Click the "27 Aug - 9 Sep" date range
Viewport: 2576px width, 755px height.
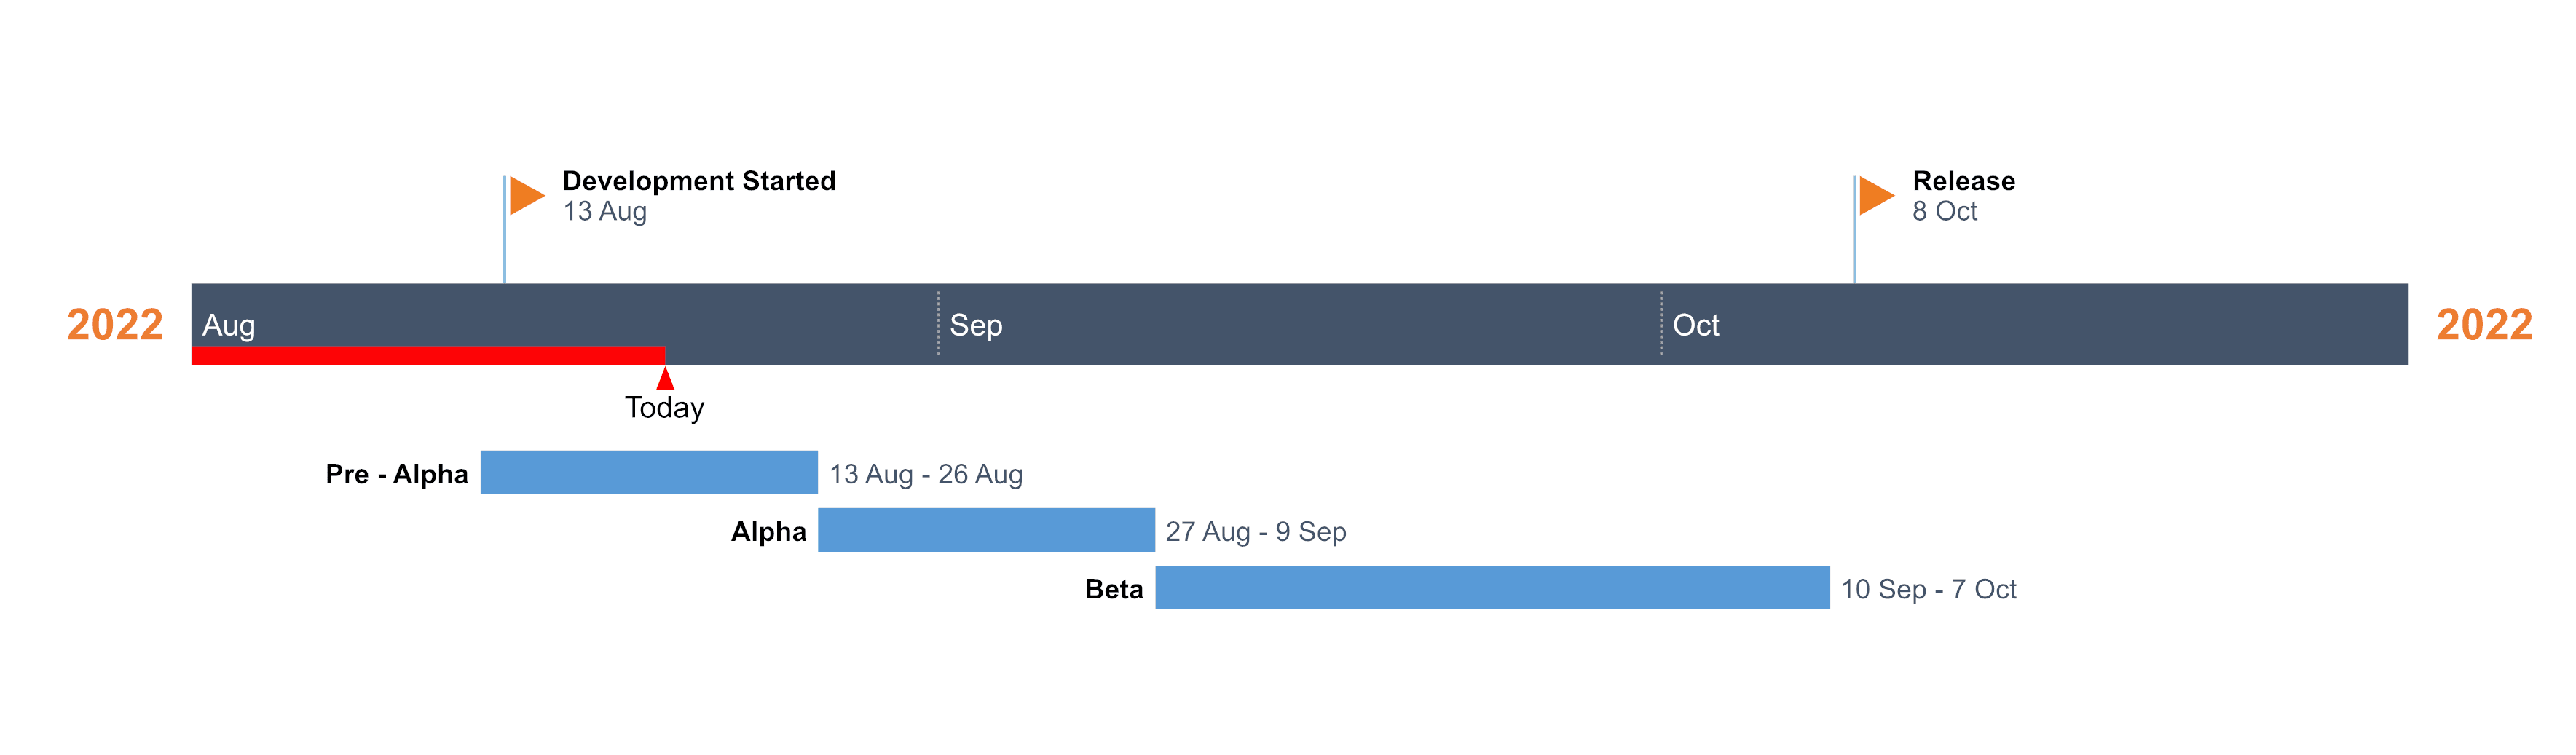tap(1256, 532)
